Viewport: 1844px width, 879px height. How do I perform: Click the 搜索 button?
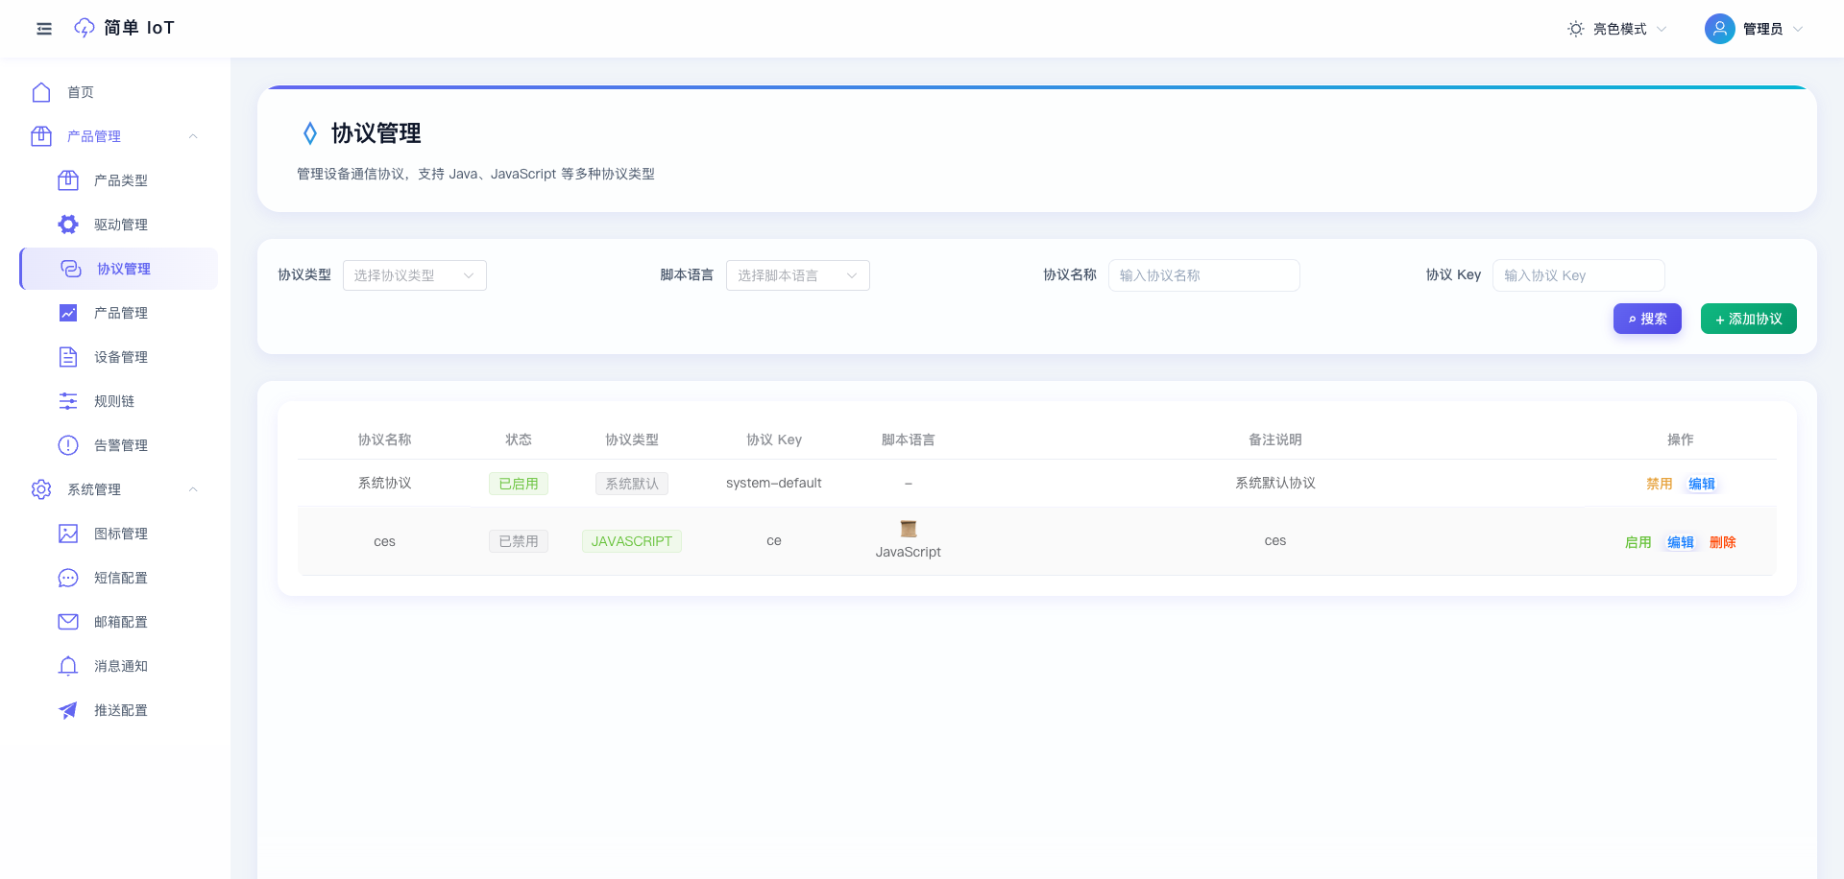[1647, 319]
